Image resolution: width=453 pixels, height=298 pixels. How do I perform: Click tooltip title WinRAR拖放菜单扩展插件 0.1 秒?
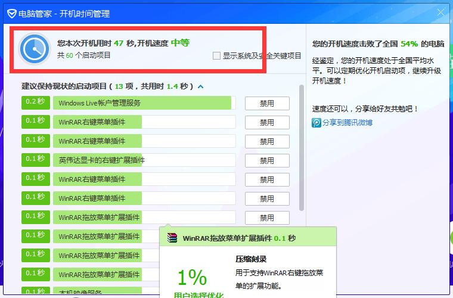click(239, 238)
